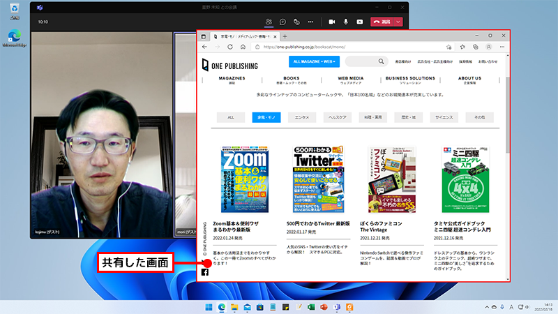
Task: Select the ヘルスケア category filter
Action: coord(338,117)
